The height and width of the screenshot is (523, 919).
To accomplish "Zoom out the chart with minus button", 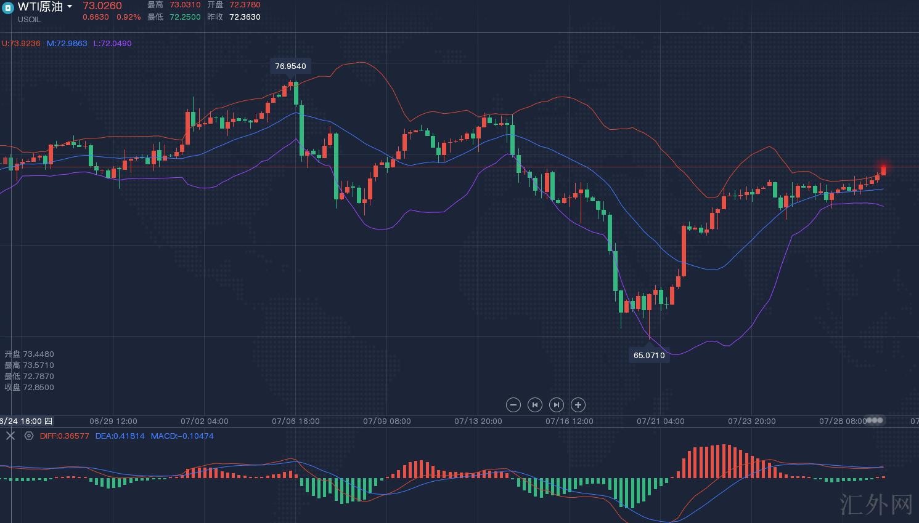I will tap(513, 405).
